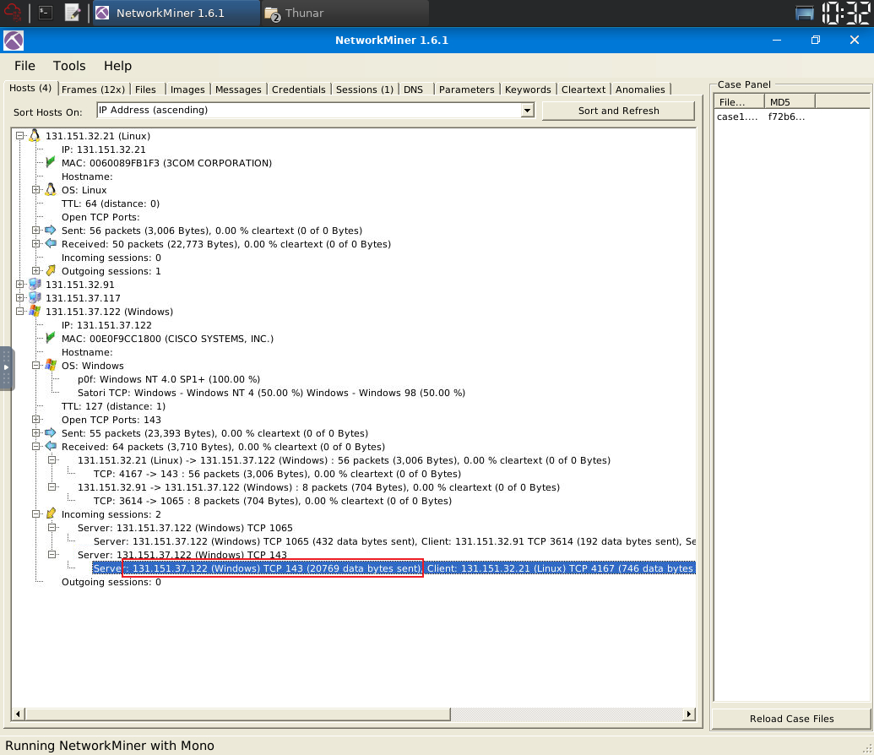Image resolution: width=874 pixels, height=755 pixels.
Task: Switch to the Keywords tab
Action: pyautogui.click(x=528, y=90)
